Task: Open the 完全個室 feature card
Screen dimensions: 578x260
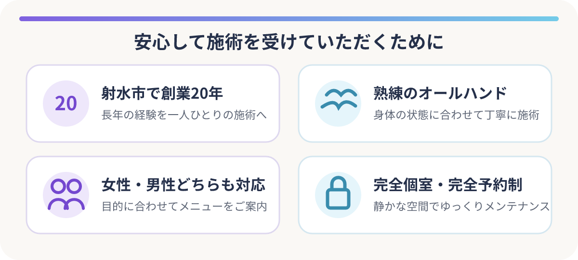Action: (x=425, y=195)
